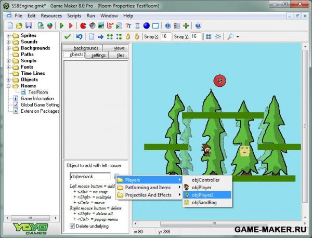Run the game in debug mode
Image resolution: width=312 pixels, height=238 pixels.
pos(71,25)
